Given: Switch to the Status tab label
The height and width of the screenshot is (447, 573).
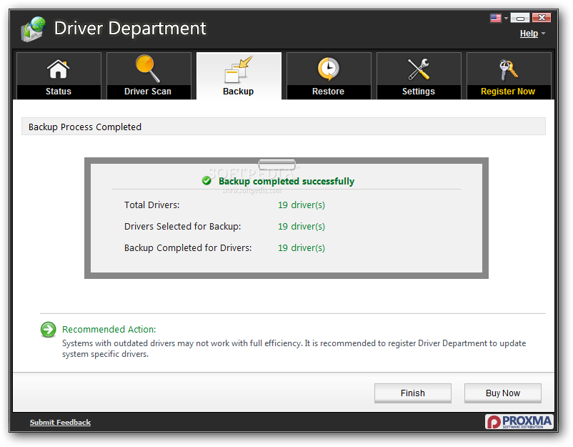Looking at the screenshot, I should [x=59, y=92].
